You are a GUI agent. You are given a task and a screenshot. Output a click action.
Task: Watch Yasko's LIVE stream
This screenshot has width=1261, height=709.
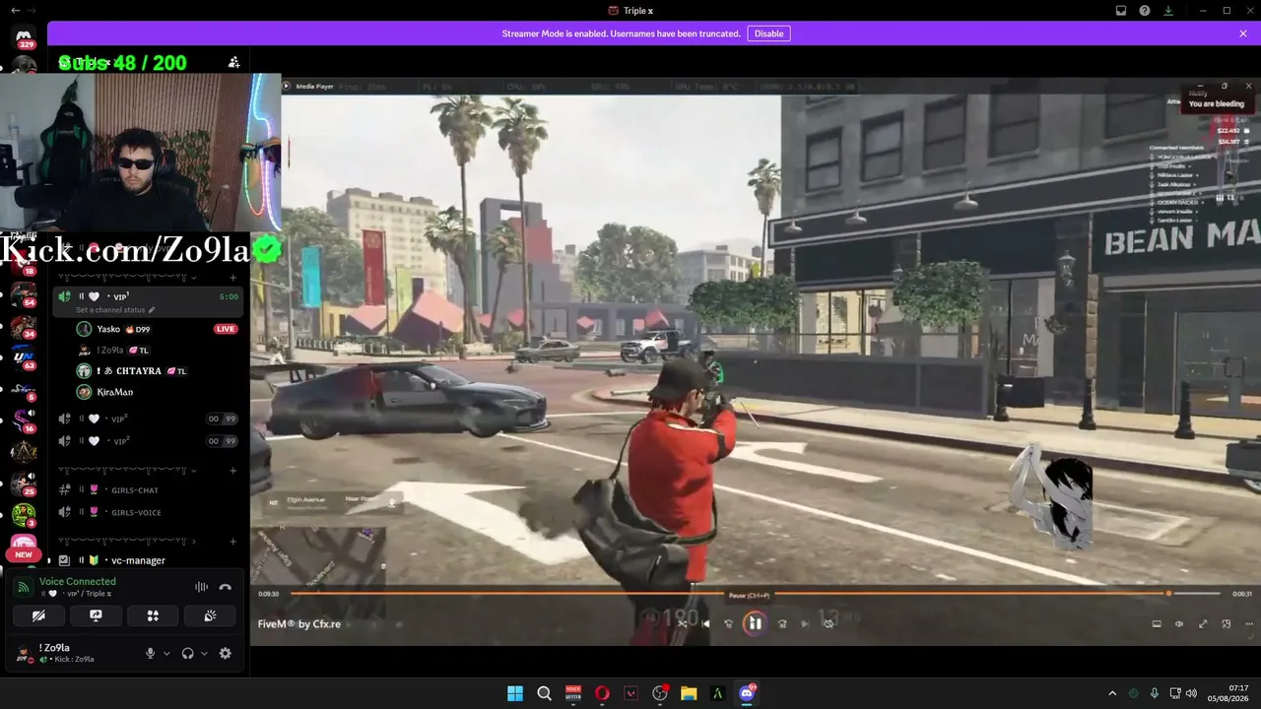point(226,329)
